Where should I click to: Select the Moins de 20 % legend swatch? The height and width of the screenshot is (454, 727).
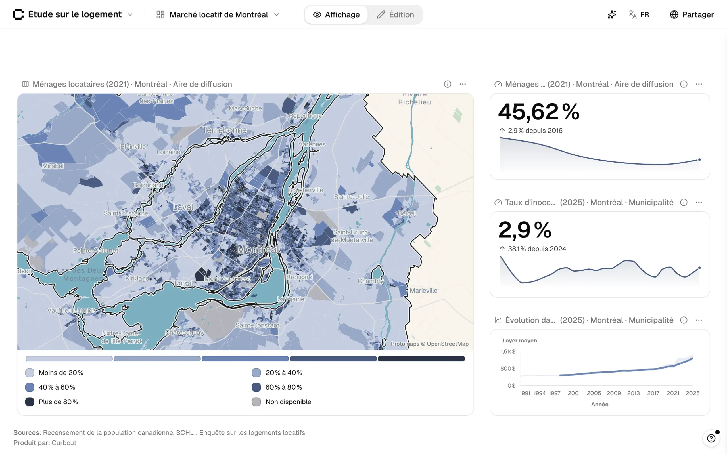[x=30, y=373]
